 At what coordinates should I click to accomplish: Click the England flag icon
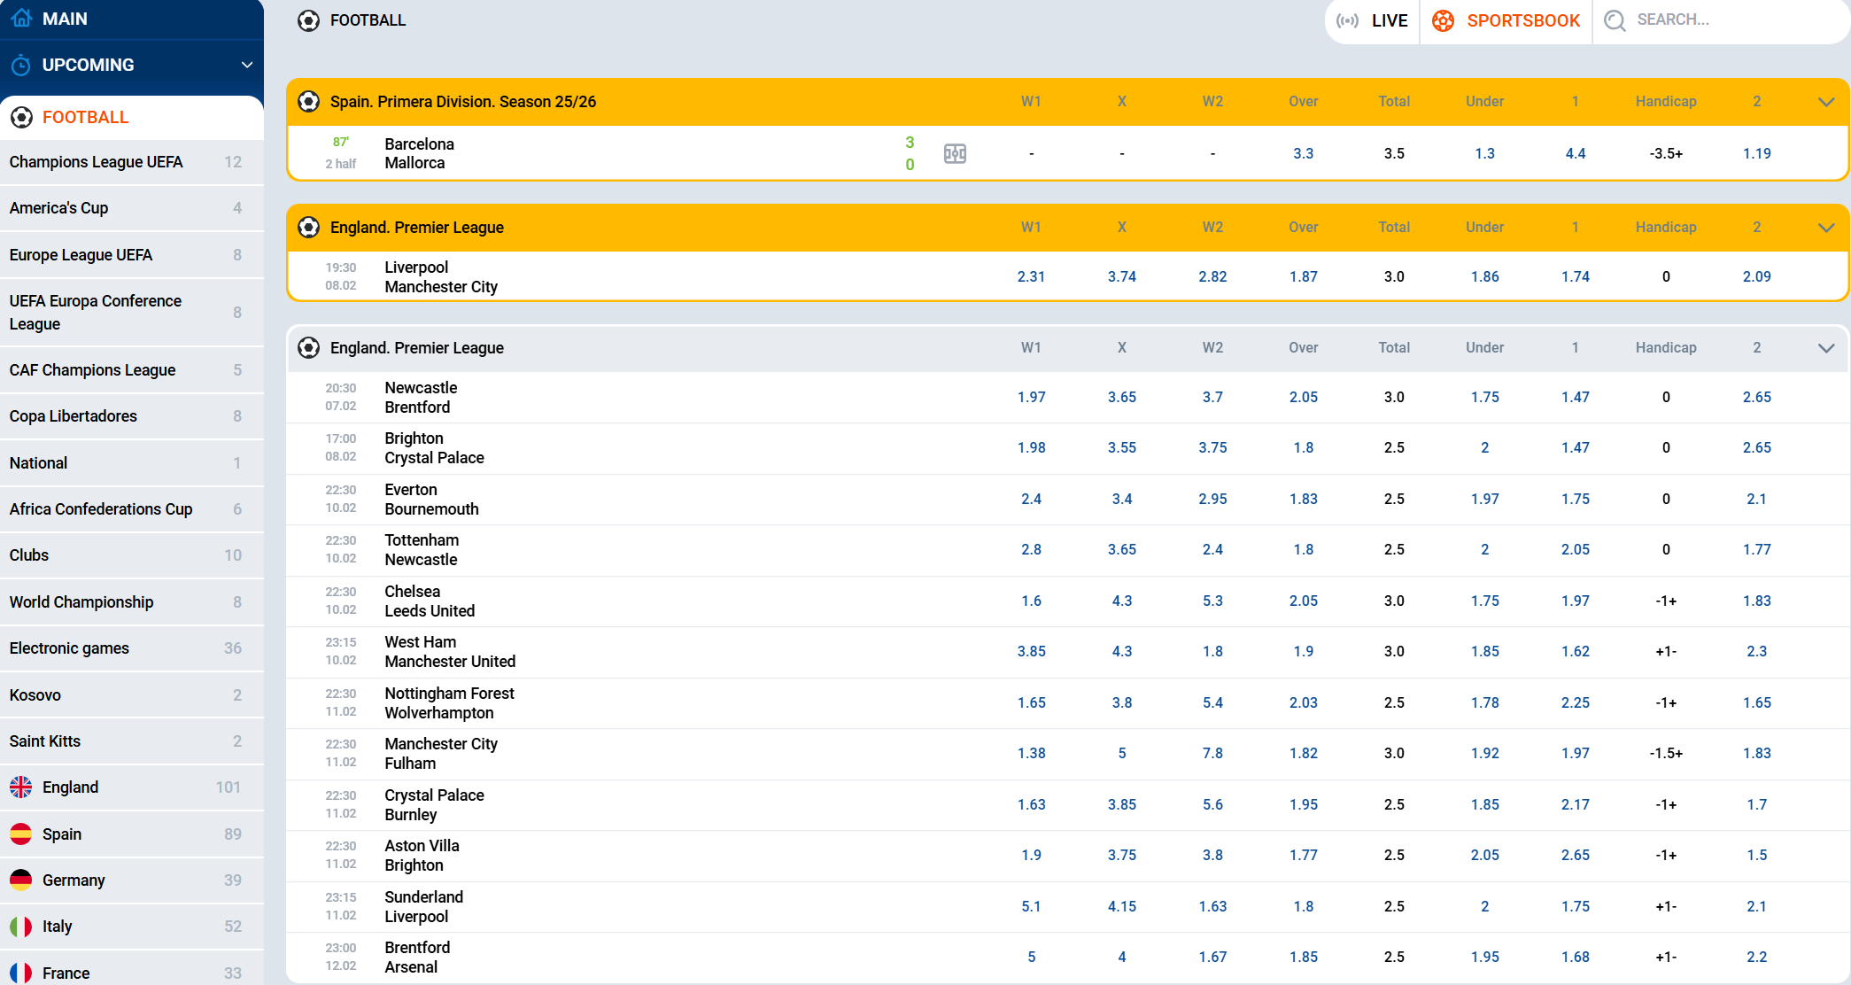coord(21,787)
